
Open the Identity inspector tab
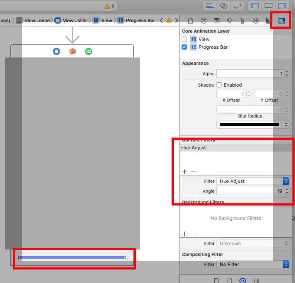coord(216,20)
